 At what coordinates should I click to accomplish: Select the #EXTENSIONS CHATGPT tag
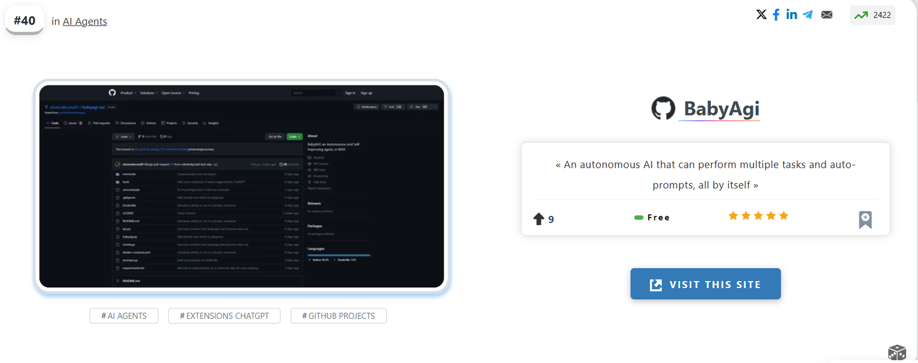pos(224,316)
